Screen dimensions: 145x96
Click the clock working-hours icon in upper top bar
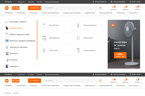pos(130,2)
